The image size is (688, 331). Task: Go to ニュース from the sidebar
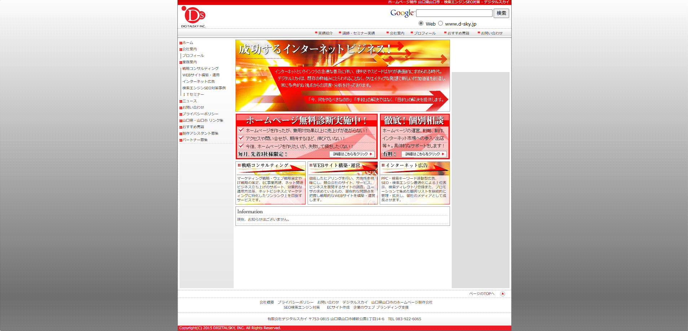pyautogui.click(x=189, y=101)
